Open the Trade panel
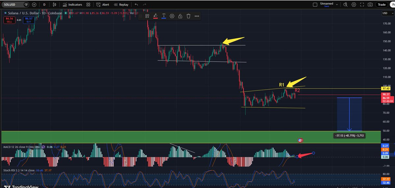This screenshot has width=395, height=188. tap(382, 5)
